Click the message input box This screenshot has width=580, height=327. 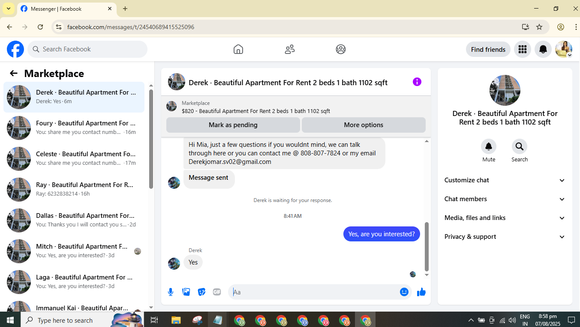click(314, 292)
